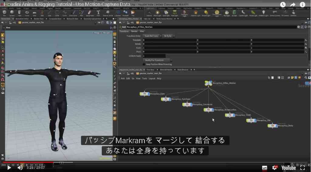Select the Box shelf tool
The image size is (311, 172).
4,13
